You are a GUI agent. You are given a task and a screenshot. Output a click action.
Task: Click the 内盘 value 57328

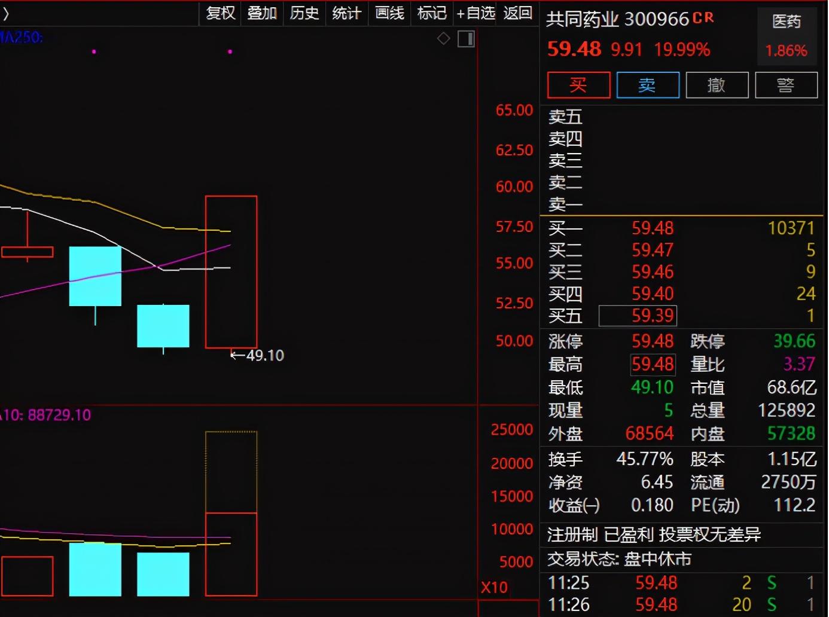coord(791,433)
